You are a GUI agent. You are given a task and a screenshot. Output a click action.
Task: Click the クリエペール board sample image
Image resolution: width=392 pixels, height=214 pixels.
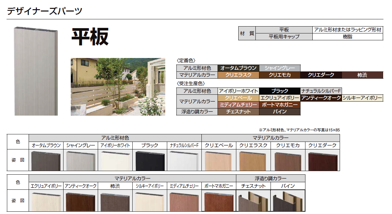[x=219, y=161]
